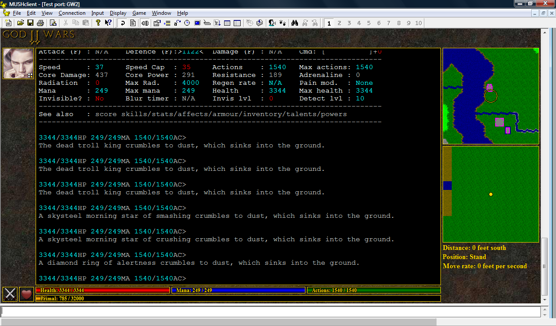Open the Connection menu

pyautogui.click(x=72, y=13)
